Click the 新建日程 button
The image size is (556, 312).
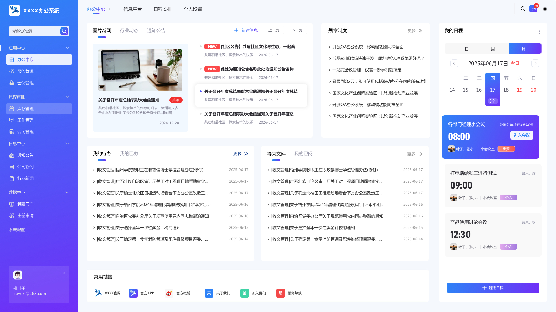[x=493, y=288]
